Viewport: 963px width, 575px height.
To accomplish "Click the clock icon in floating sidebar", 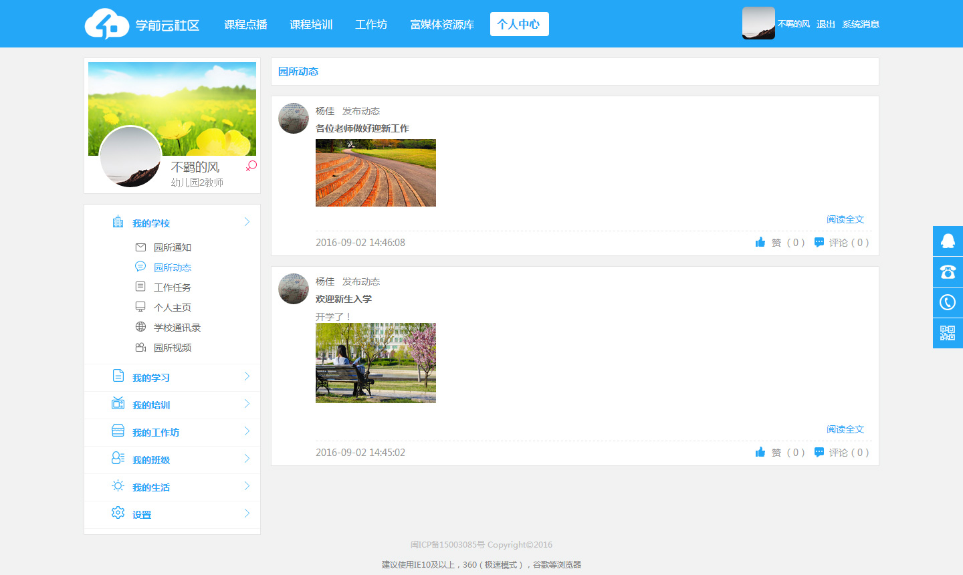I will click(x=948, y=302).
